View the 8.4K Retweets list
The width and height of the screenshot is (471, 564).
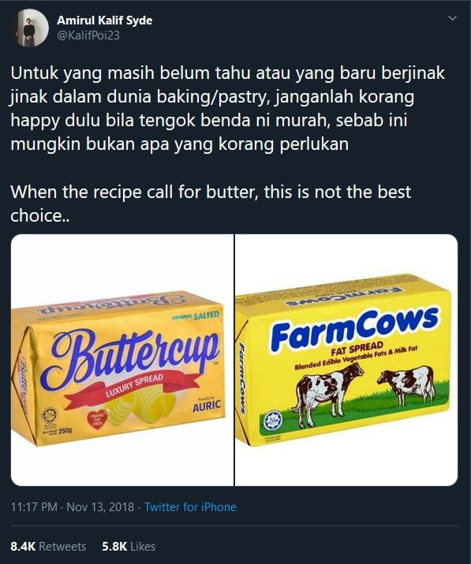tap(48, 547)
